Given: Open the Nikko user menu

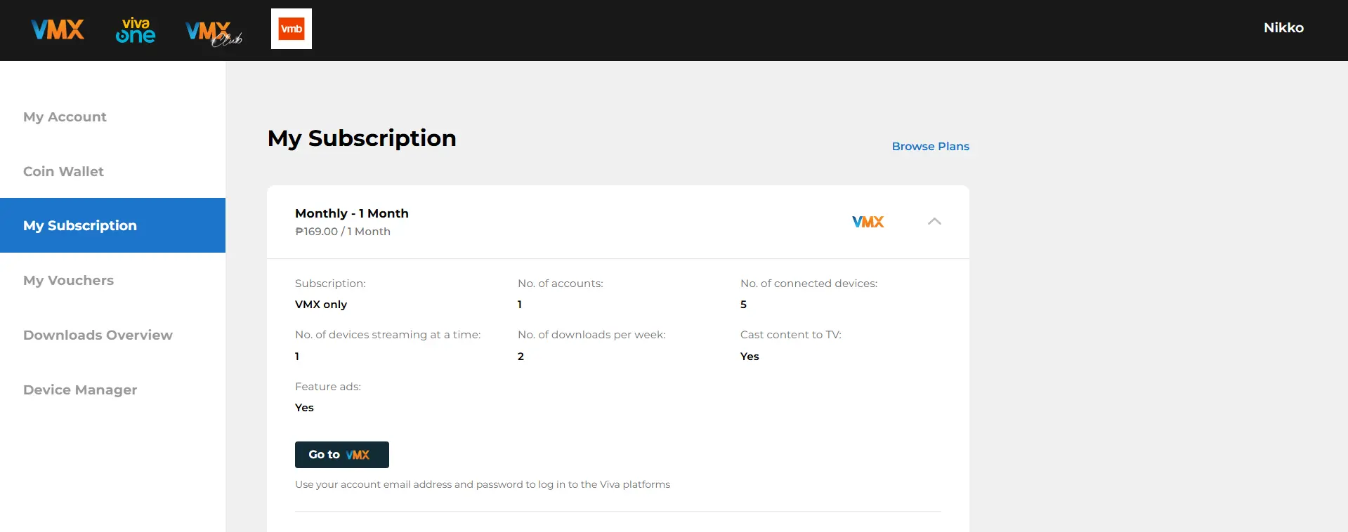Looking at the screenshot, I should point(1283,27).
